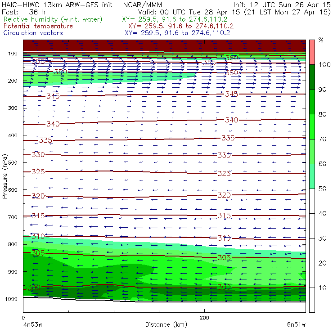Click the 'Pressure (hPa)' axis title
333x333 pixels.
4,176
